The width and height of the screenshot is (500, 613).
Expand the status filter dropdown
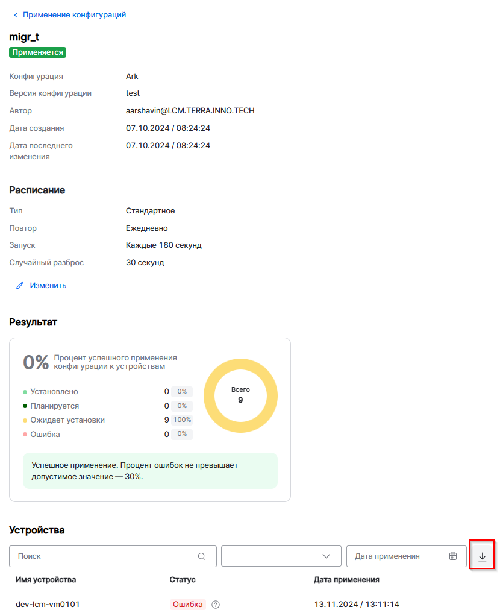coord(281,556)
